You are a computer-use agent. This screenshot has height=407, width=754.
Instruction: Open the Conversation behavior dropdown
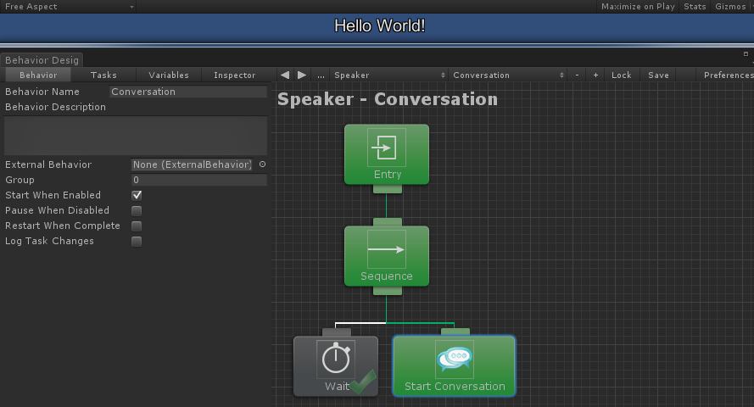coord(507,75)
